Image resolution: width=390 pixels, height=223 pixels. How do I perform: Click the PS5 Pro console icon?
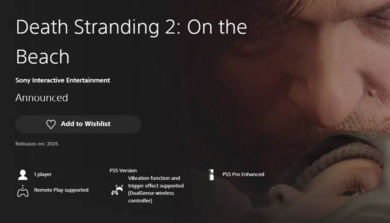[x=211, y=175]
